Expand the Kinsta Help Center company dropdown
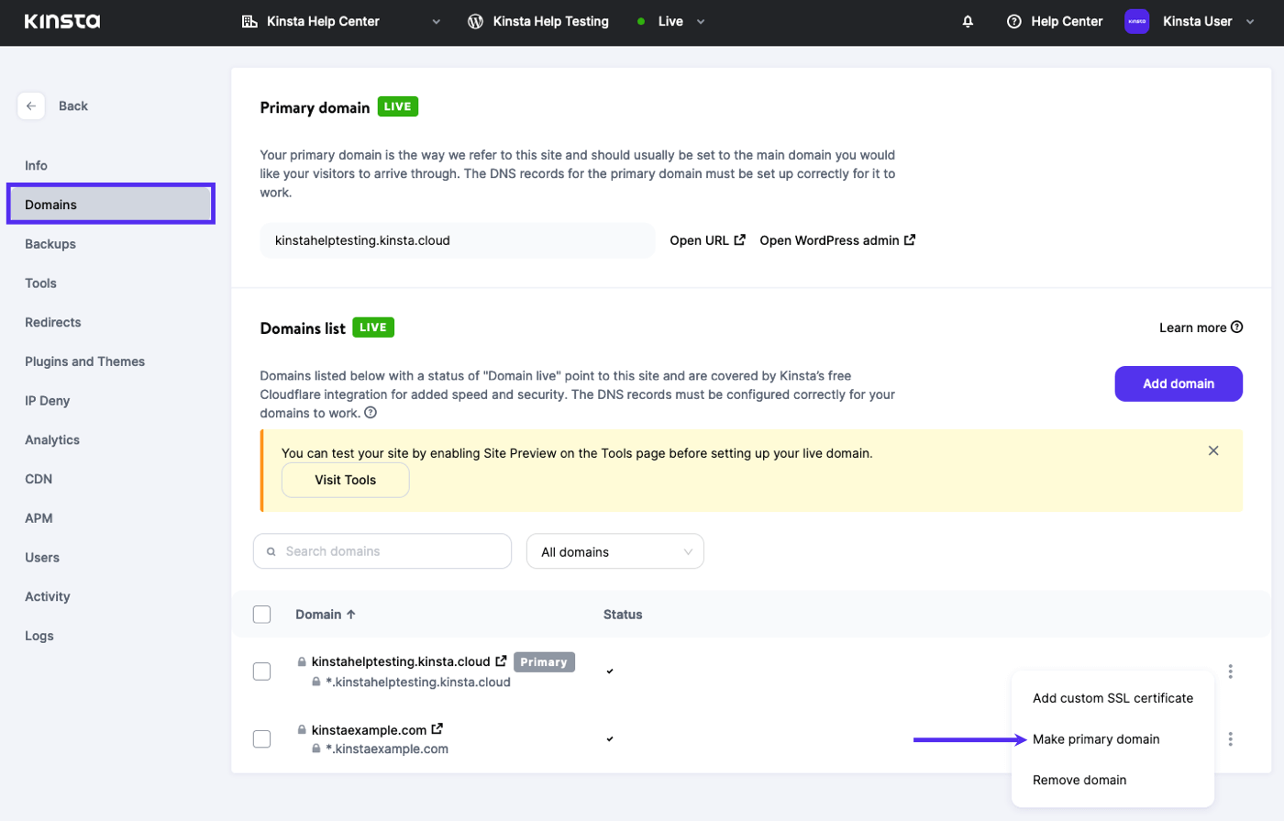The height and width of the screenshot is (821, 1284). pyautogui.click(x=437, y=22)
